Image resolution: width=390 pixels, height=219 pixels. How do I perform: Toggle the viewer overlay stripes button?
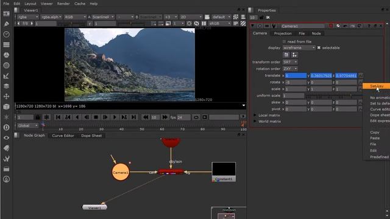[243, 23]
